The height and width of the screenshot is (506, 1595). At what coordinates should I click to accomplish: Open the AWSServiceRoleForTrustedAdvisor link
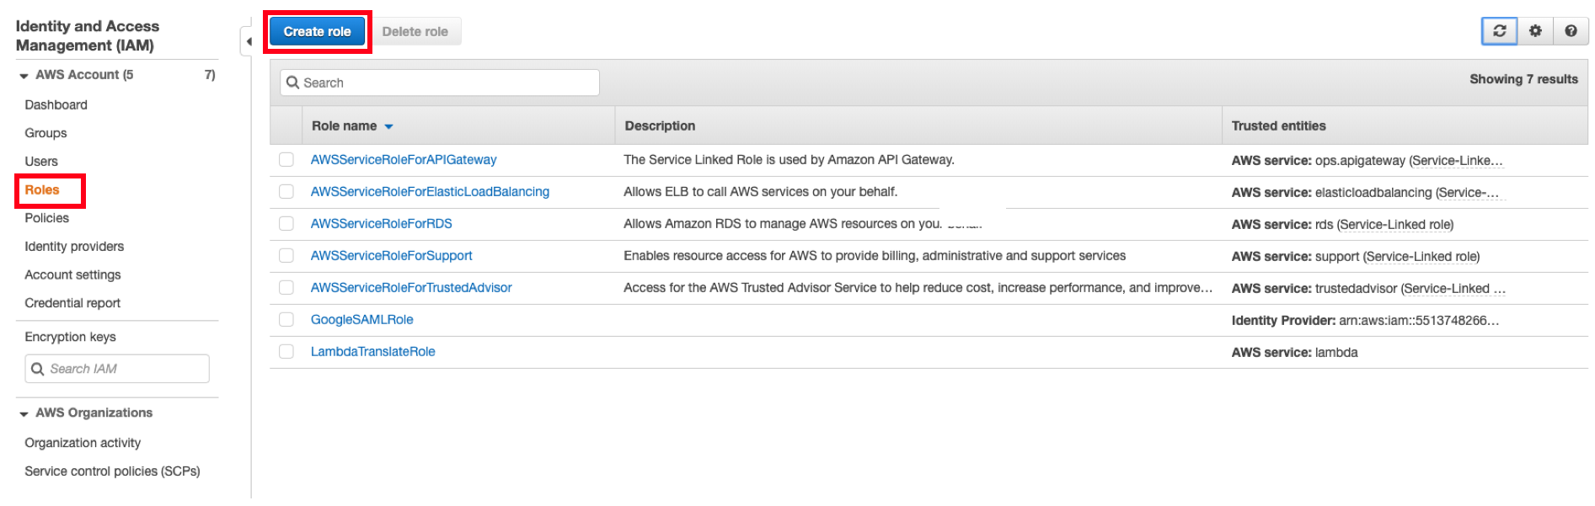point(411,288)
